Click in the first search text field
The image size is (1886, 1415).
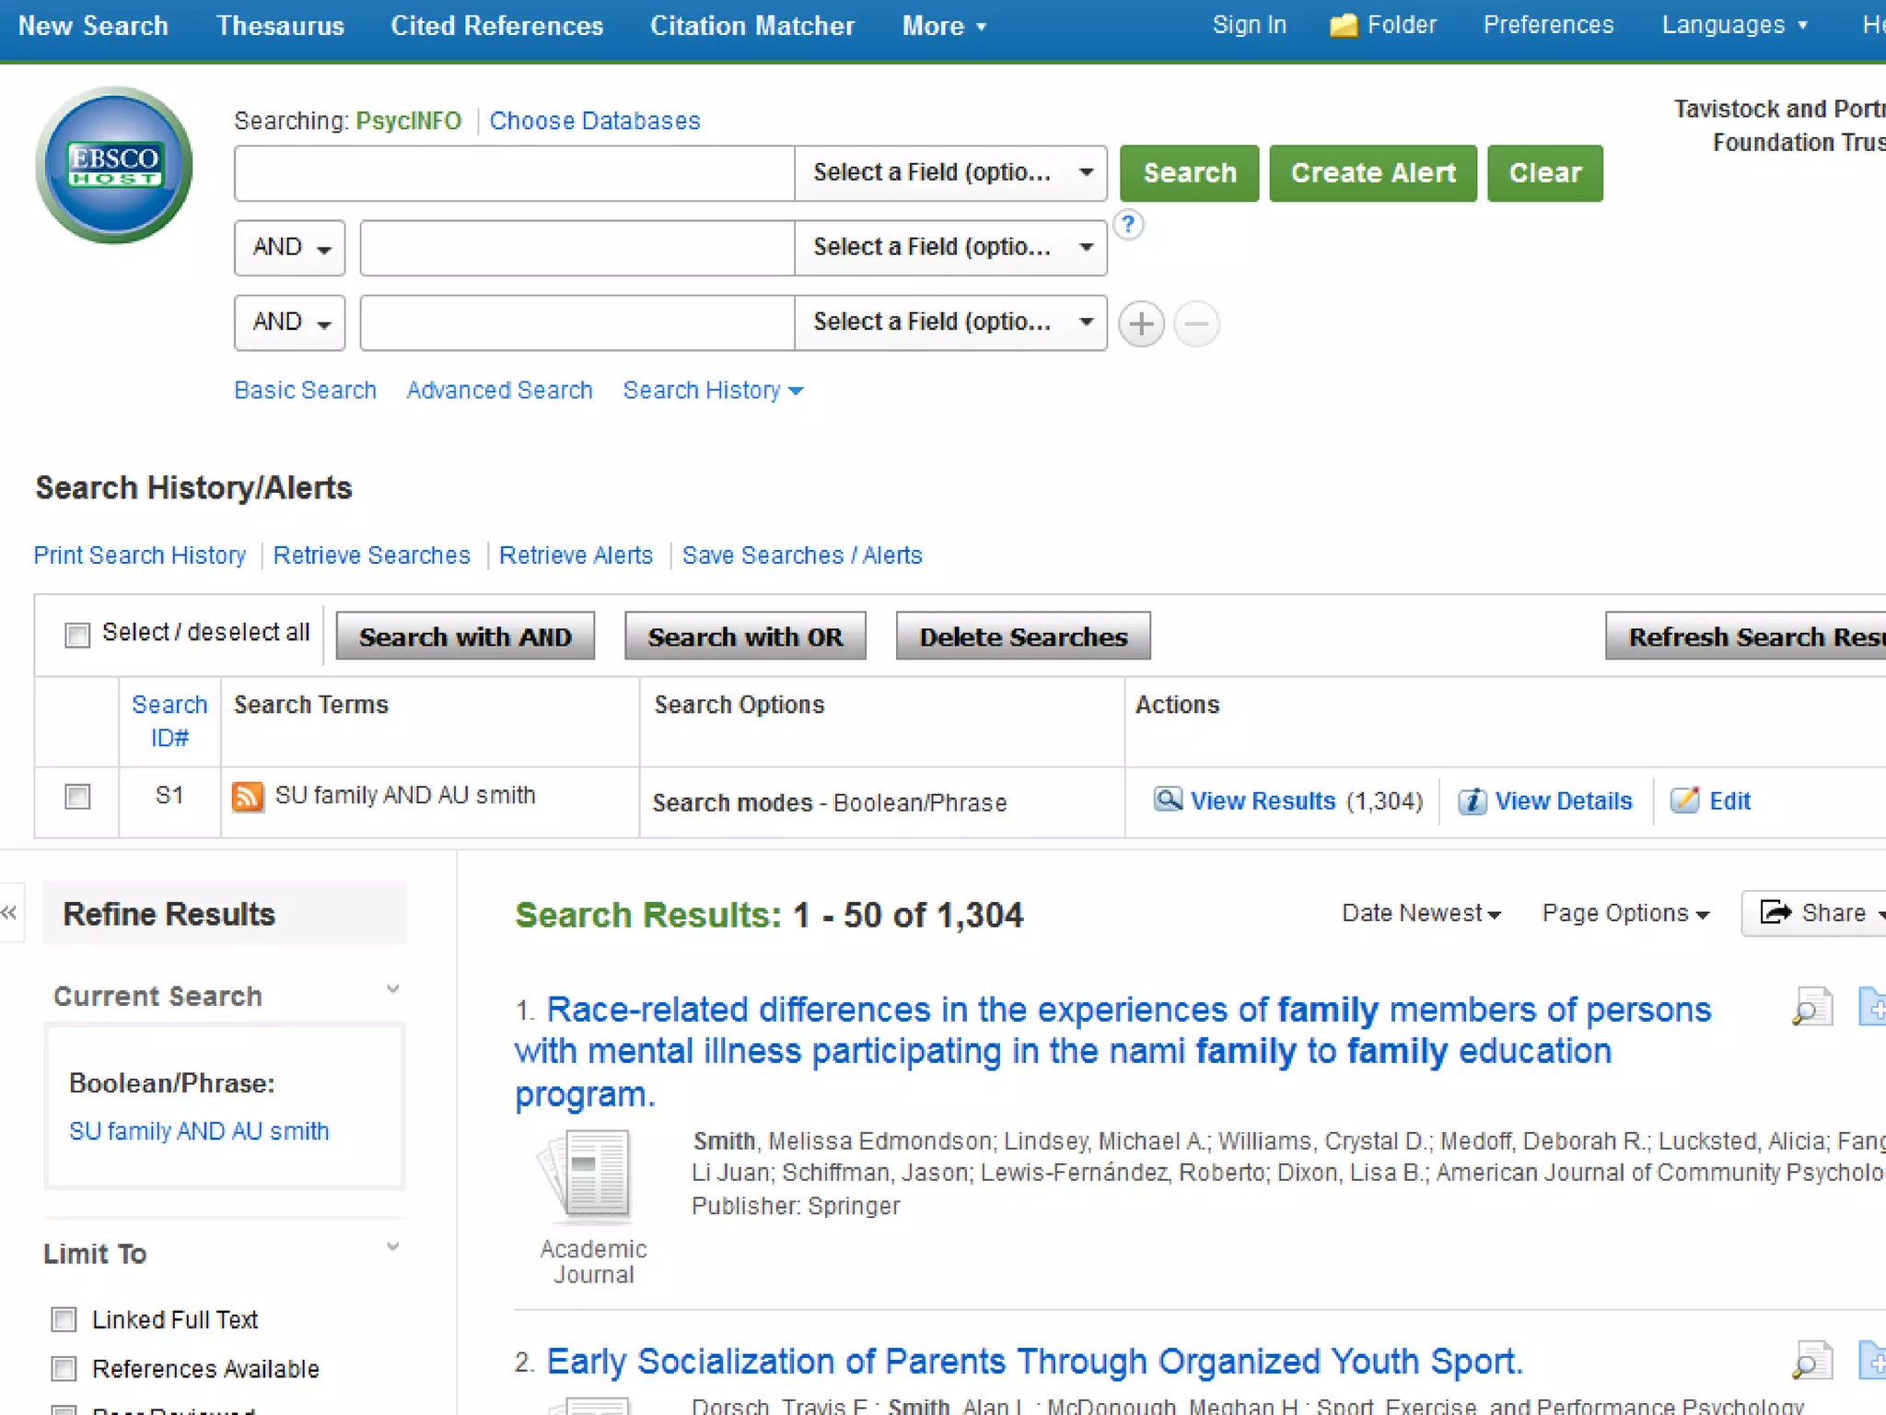[514, 173]
